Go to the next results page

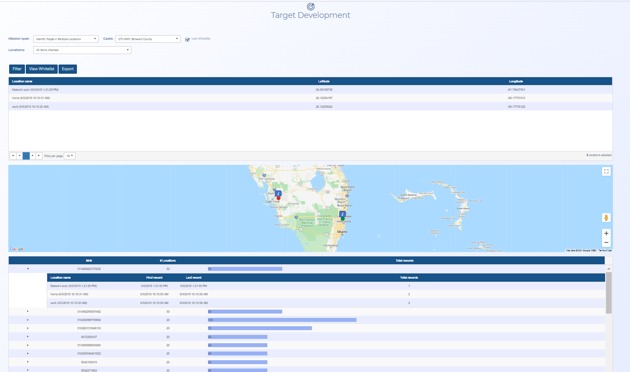[32, 156]
